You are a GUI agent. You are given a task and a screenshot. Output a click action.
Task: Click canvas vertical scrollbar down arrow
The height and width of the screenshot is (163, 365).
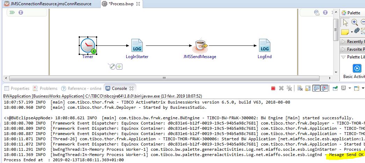336,72
